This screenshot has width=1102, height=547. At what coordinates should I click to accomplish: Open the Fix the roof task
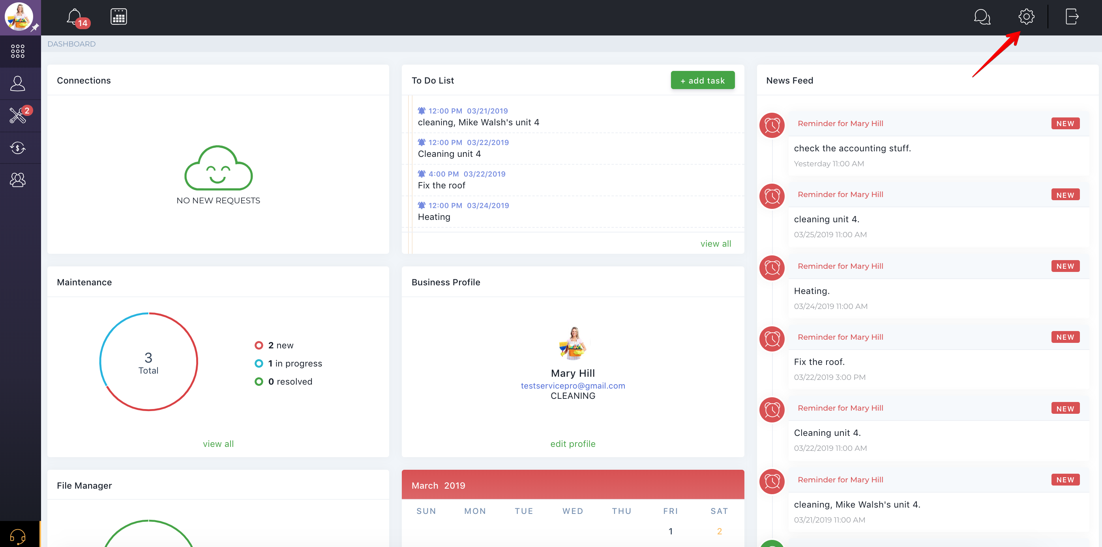pos(441,185)
